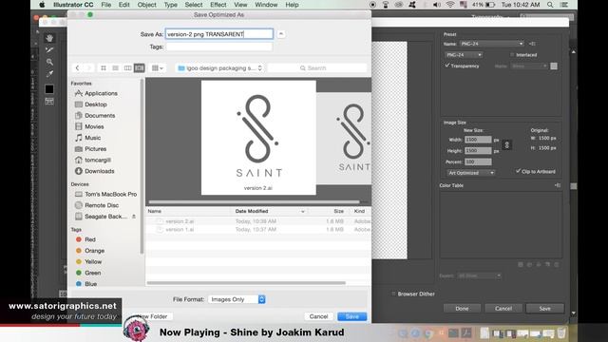Select the Hand tool in Save for Web
This screenshot has width=608, height=342.
49,38
